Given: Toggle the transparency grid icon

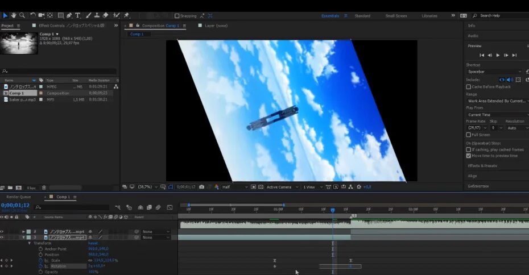Looking at the screenshot, I should tap(261, 187).
